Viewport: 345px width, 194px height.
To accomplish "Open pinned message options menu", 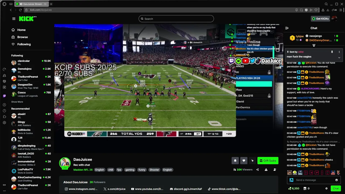I will click(339, 52).
